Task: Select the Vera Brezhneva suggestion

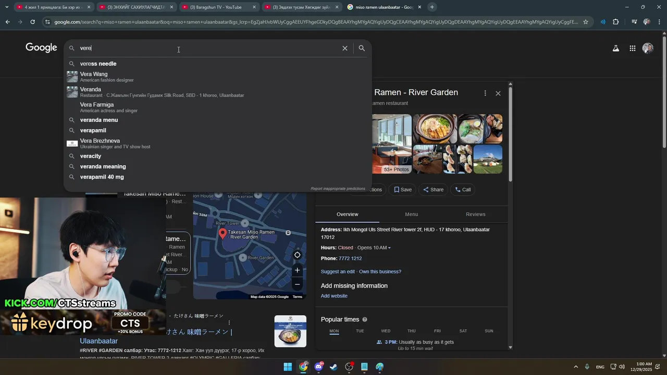Action: [218, 143]
